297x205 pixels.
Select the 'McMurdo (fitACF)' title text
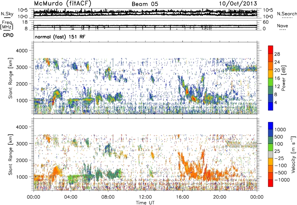[62, 4]
